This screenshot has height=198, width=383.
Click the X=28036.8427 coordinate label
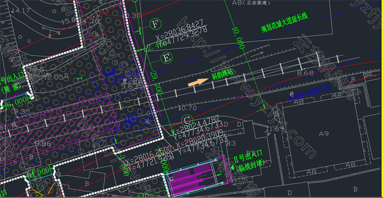tap(179, 24)
